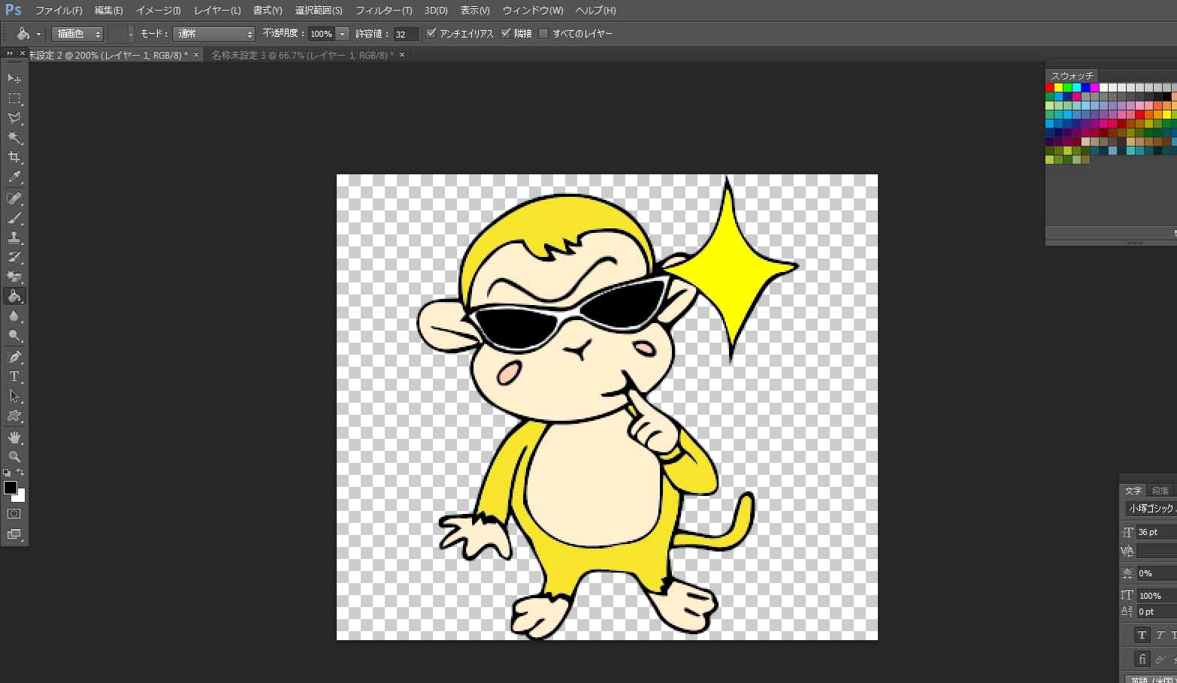Toggle the すべてのレイヤー checkbox

(543, 33)
